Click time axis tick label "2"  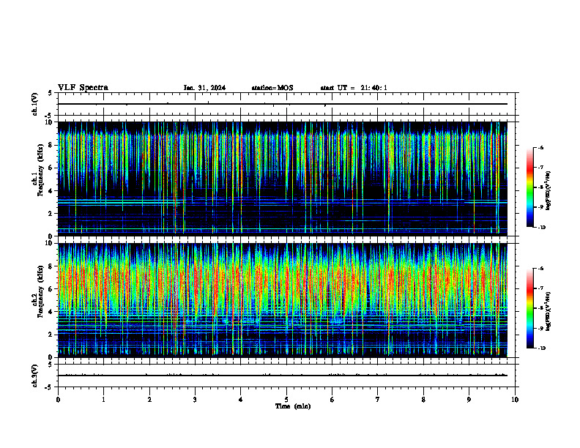tap(149, 400)
